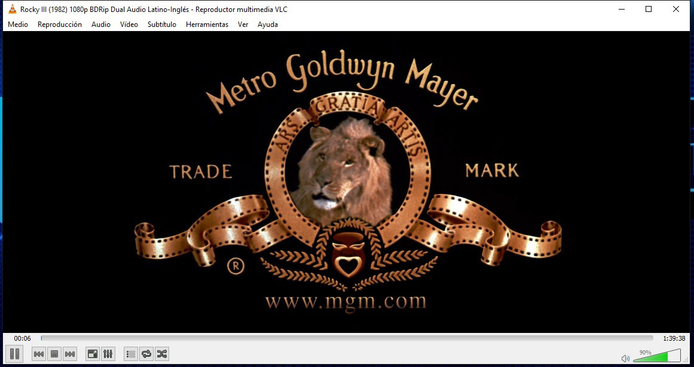Mute audio via speaker icon
The height and width of the screenshot is (367, 694).
[x=625, y=358]
